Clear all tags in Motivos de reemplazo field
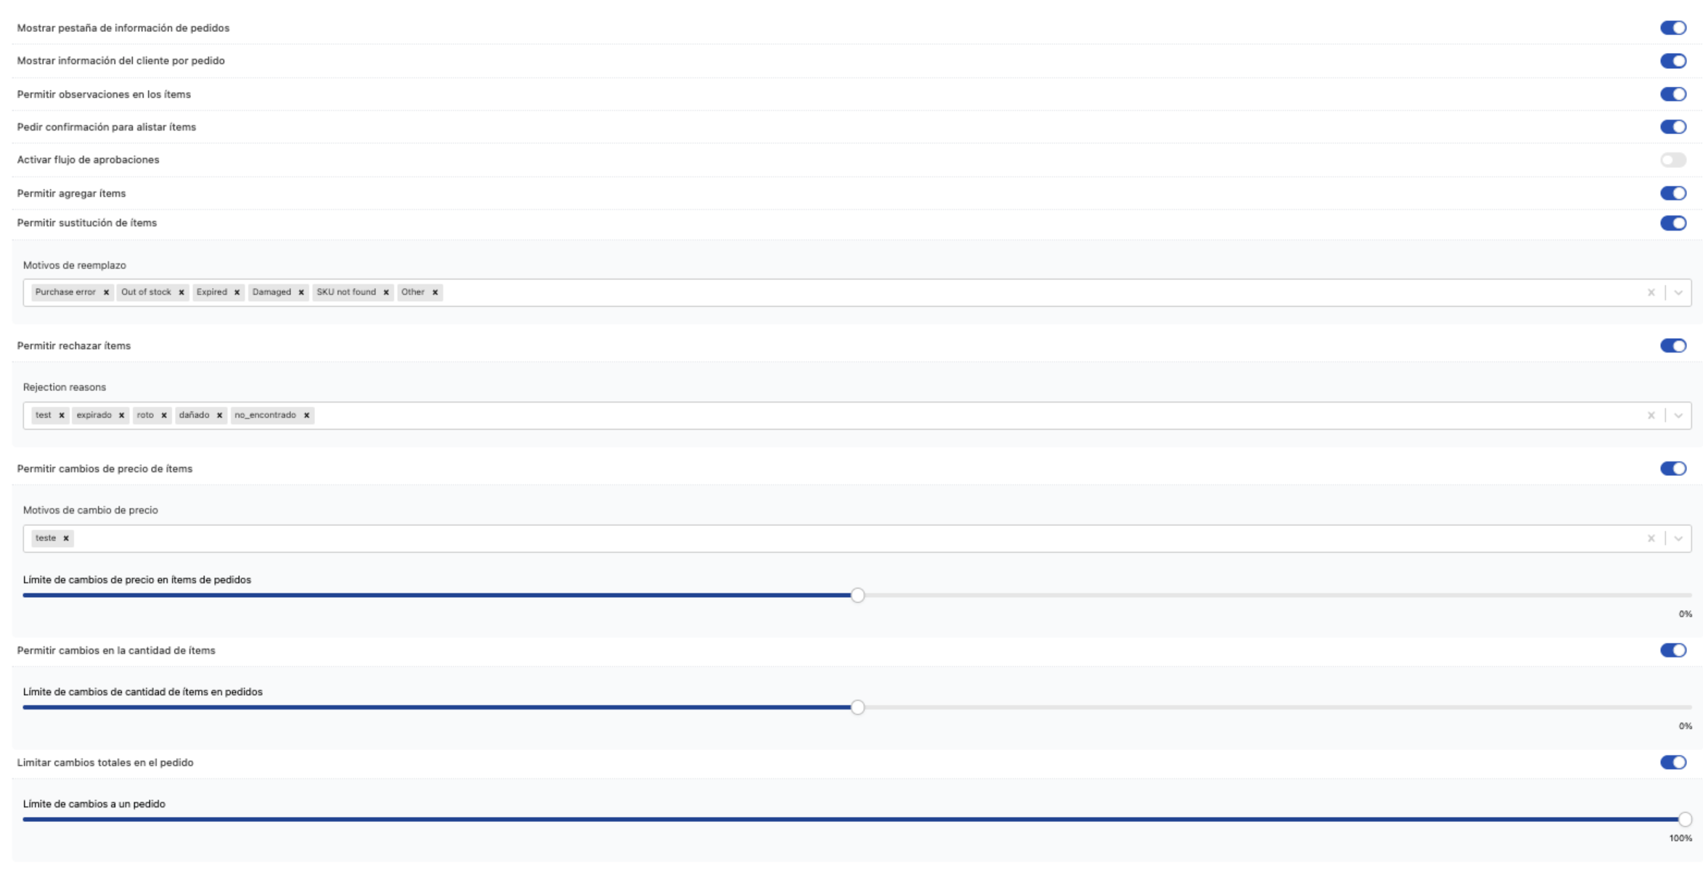1703x880 pixels. pyautogui.click(x=1651, y=292)
